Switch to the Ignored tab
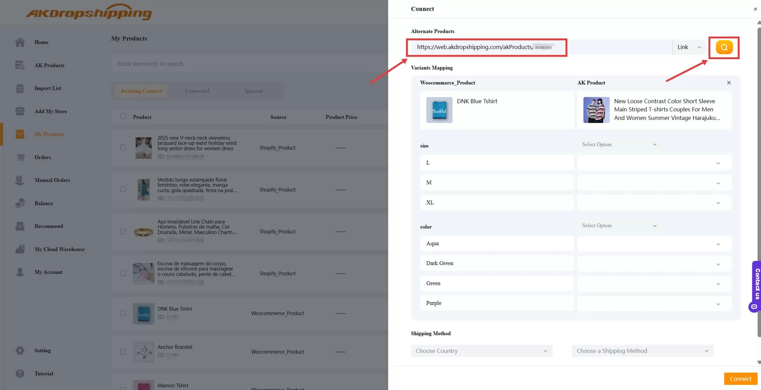Image resolution: width=761 pixels, height=390 pixels. coord(253,91)
